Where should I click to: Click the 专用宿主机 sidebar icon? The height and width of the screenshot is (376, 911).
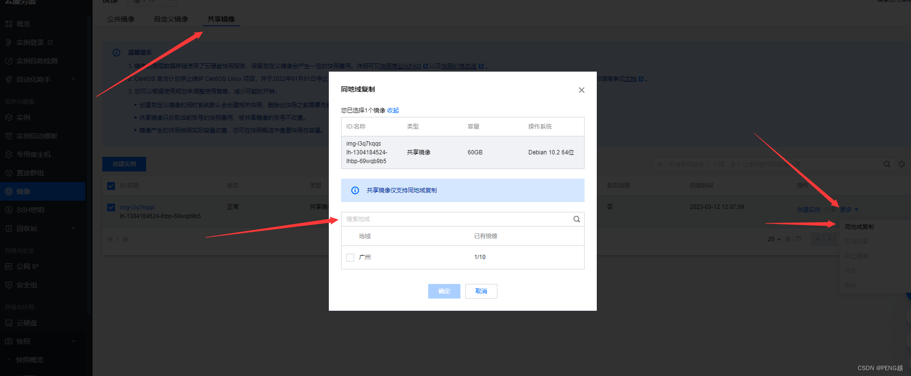9,154
